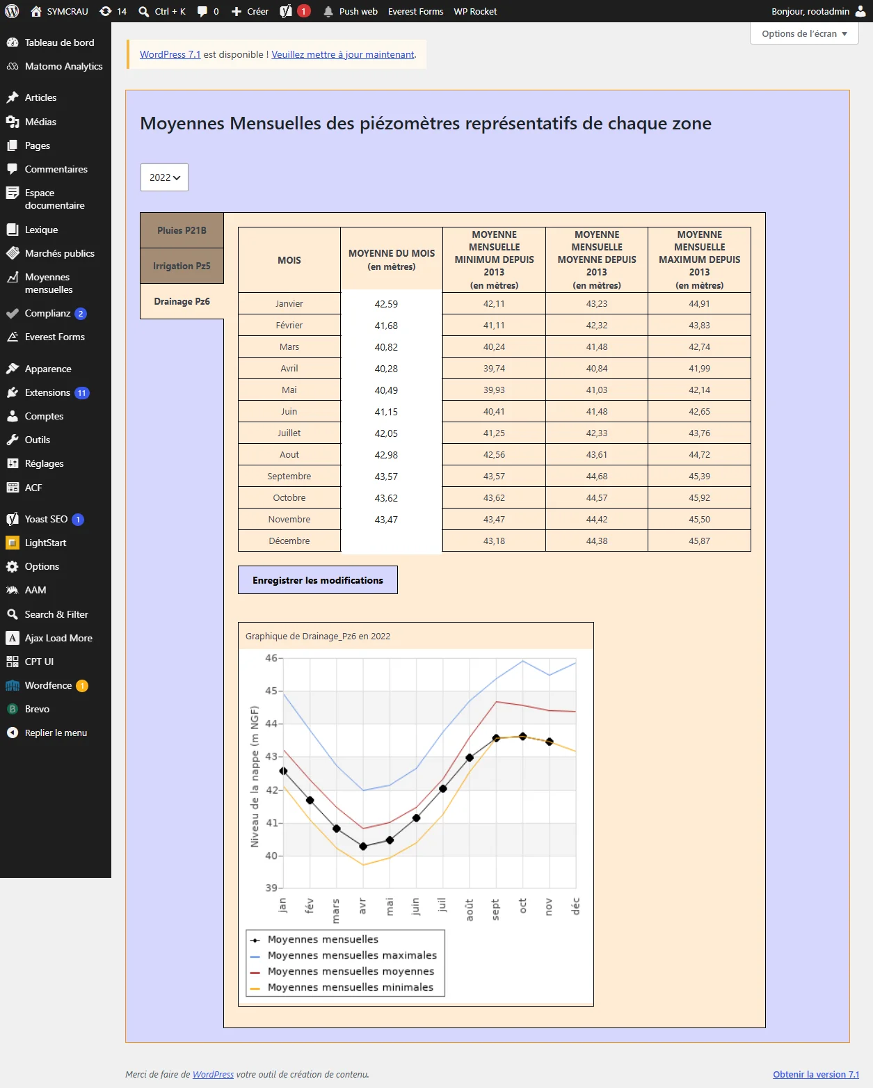Open the Yoast icon in admin bar
Image resolution: width=873 pixels, height=1088 pixels.
tap(286, 11)
